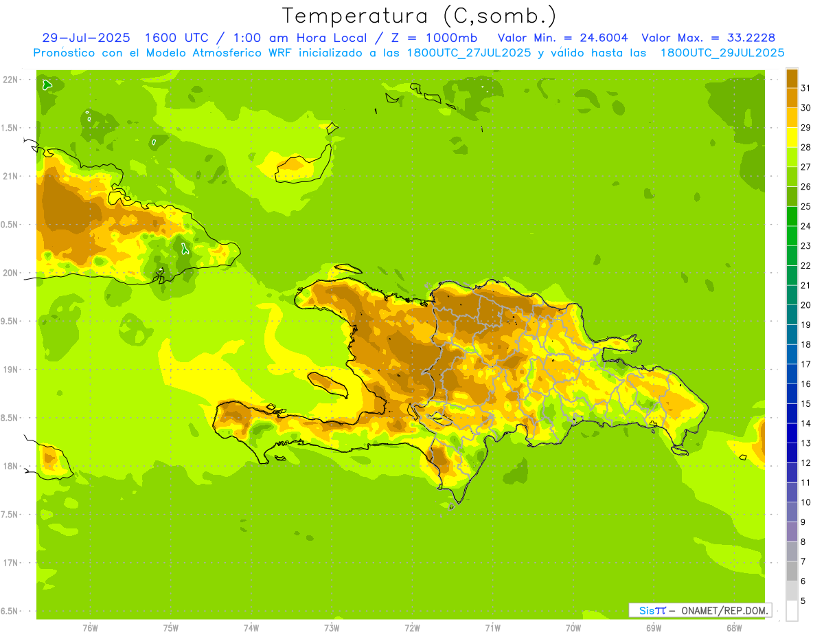Click the '73W' longitude axis label
The width and height of the screenshot is (824, 637).
point(332,627)
